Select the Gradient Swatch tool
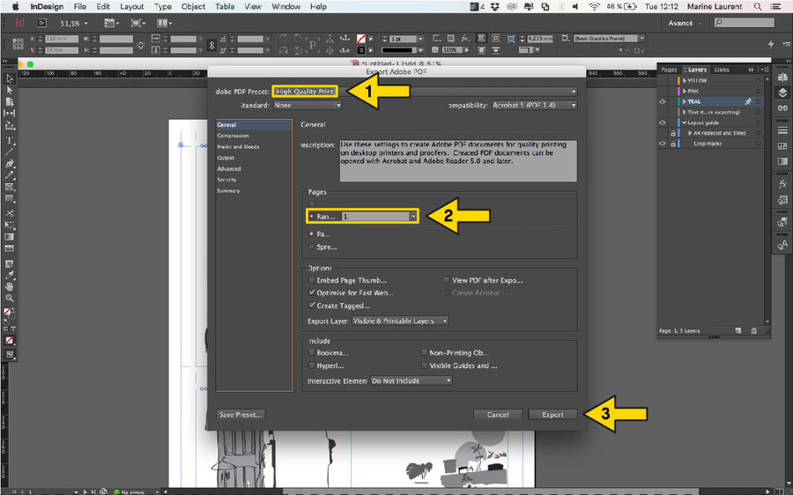Viewport: 793px width, 495px height. pos(9,237)
